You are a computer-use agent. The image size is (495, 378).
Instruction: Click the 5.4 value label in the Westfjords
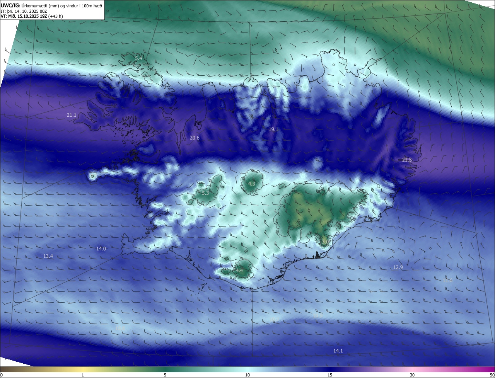pos(138,58)
